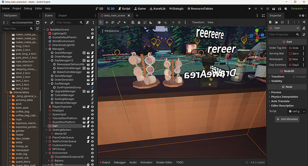Open the Import dock tab
308x166 pixels.
point(62,16)
